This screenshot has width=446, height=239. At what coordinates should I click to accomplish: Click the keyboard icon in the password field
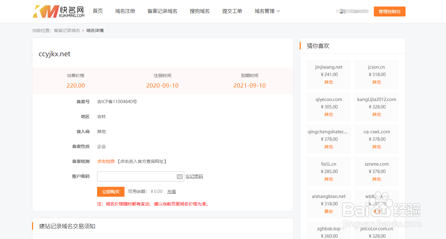tap(180, 176)
